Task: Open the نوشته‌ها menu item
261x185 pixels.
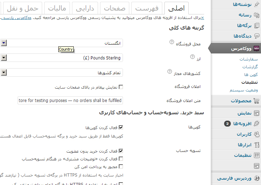Action: (x=242, y=5)
